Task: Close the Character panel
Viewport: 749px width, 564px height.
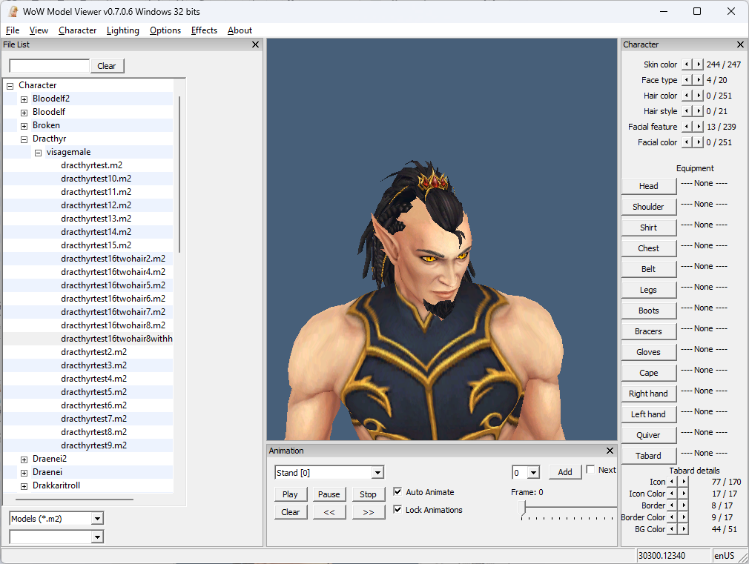Action: (740, 44)
